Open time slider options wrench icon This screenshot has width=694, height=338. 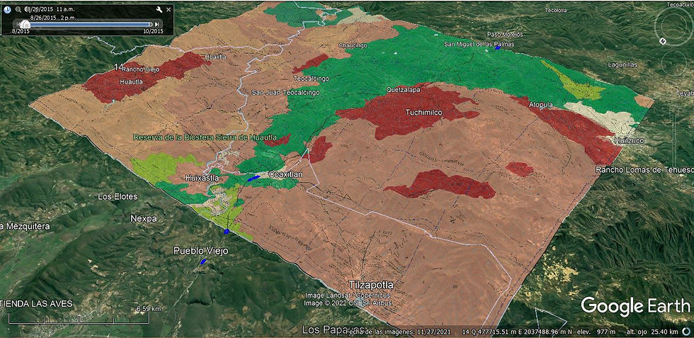click(x=159, y=9)
